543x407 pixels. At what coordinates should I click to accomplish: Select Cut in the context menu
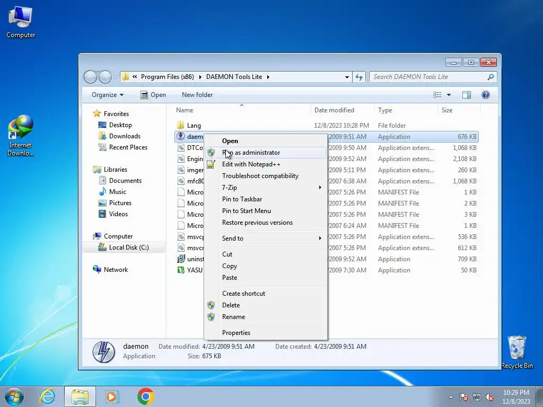click(266, 254)
